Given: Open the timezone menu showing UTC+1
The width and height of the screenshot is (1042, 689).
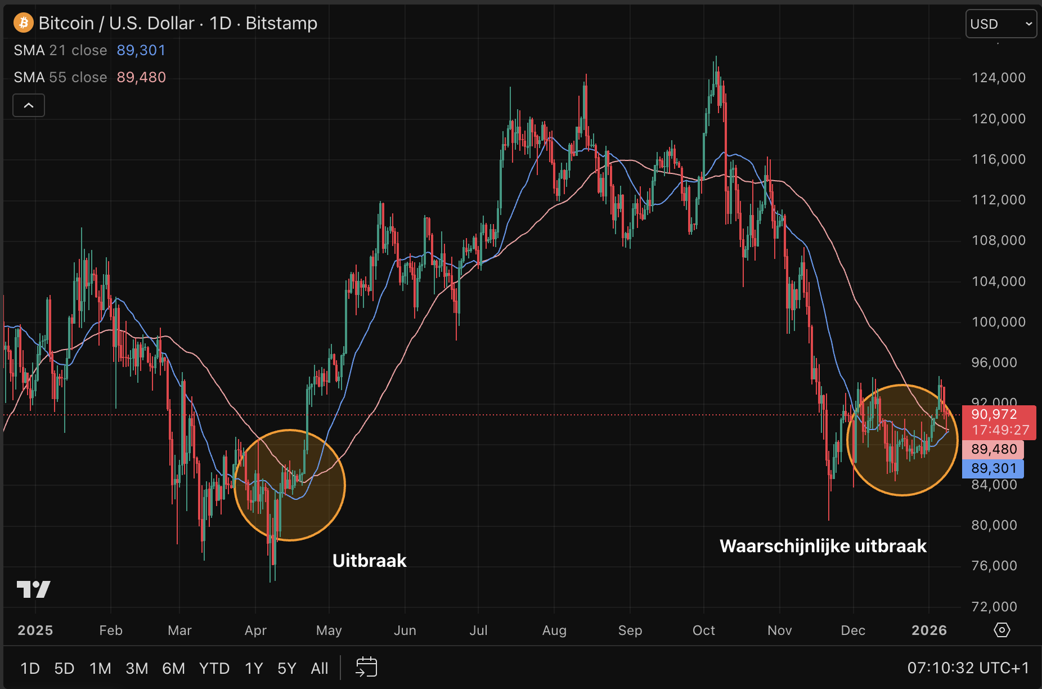Looking at the screenshot, I should pyautogui.click(x=968, y=668).
